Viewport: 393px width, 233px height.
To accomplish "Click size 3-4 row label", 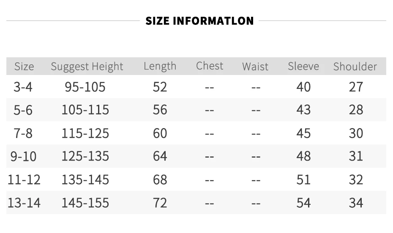I will pyautogui.click(x=23, y=87).
